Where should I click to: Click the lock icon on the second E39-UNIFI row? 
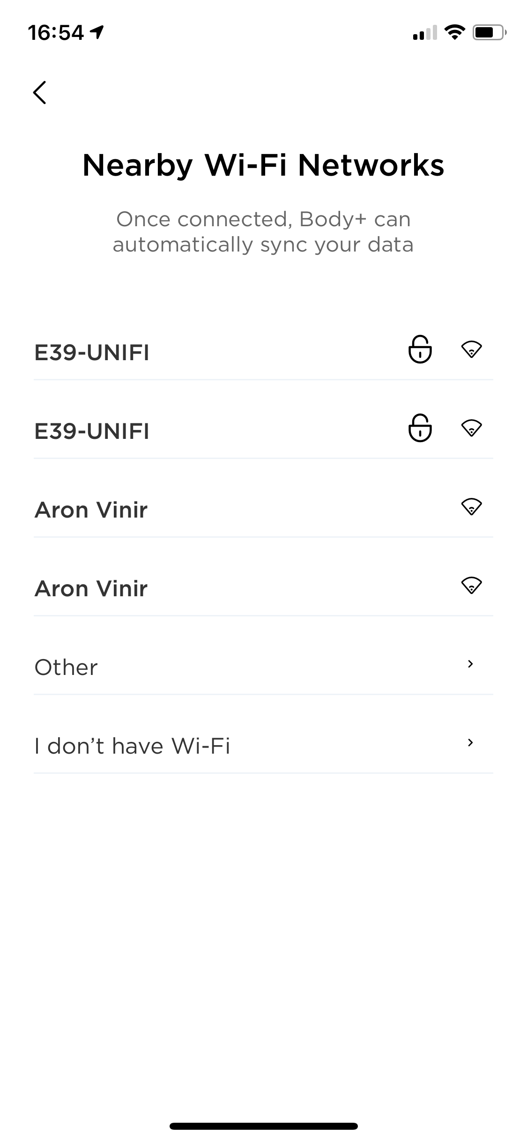(420, 428)
